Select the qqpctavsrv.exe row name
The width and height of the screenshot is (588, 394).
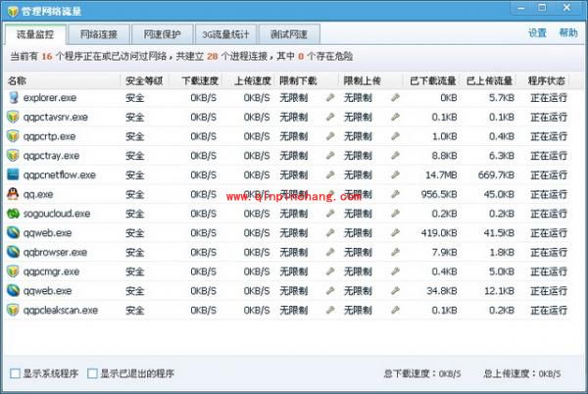point(56,118)
